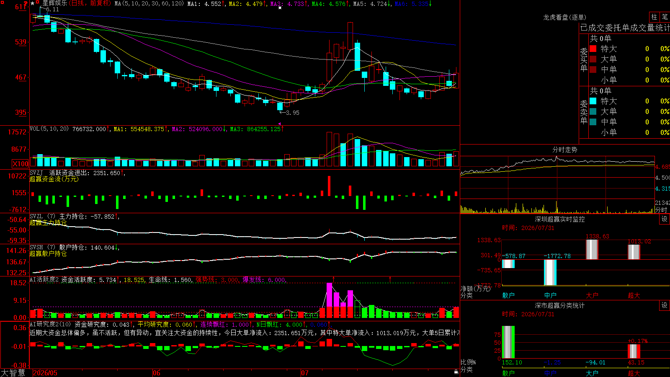Viewport: 670px width, 377px height.
Task: Click the teal 中单 sell-order swatch
Action: pos(593,122)
